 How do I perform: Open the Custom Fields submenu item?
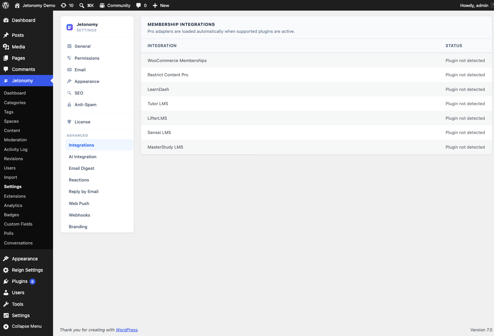[x=18, y=224]
